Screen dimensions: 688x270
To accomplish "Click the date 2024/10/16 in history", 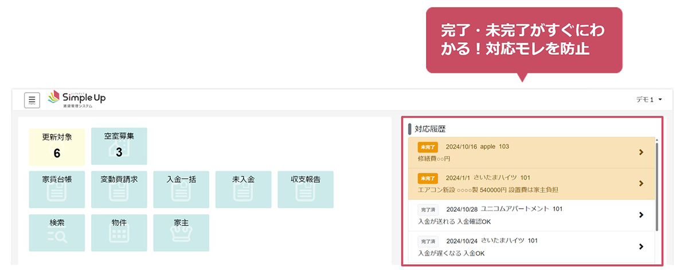I will click(462, 147).
